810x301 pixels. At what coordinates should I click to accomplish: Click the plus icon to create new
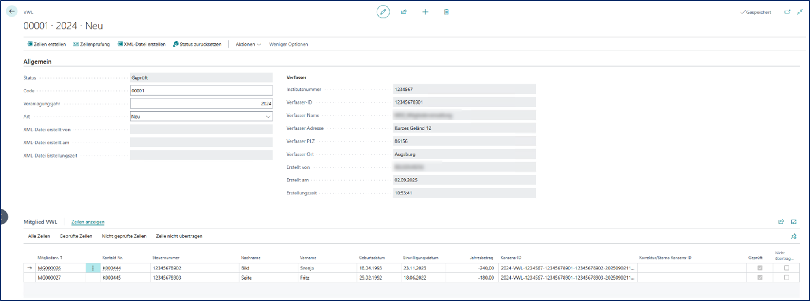pyautogui.click(x=425, y=12)
